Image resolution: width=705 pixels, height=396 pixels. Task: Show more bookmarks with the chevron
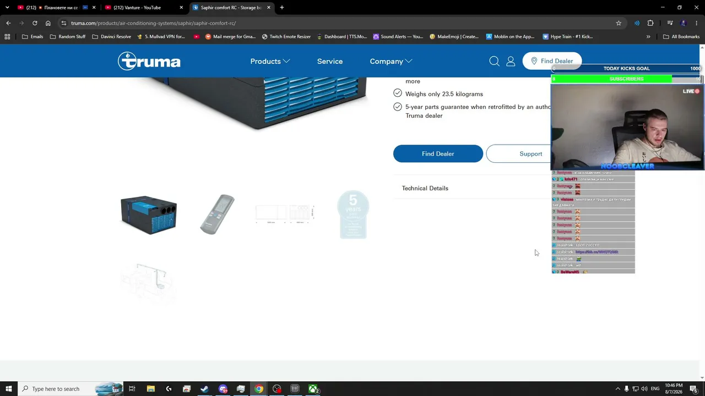point(648,37)
